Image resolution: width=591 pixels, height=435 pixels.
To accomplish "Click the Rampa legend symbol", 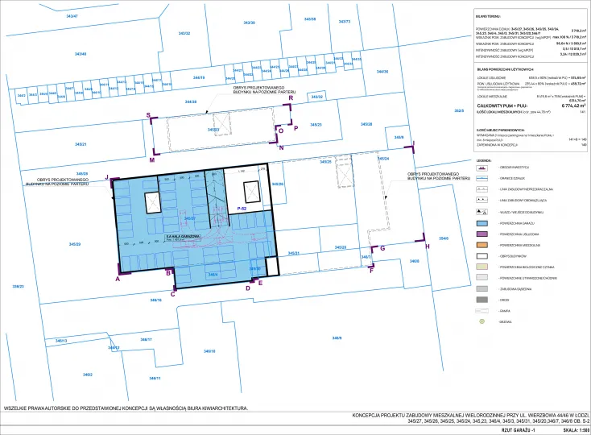I will point(483,310).
